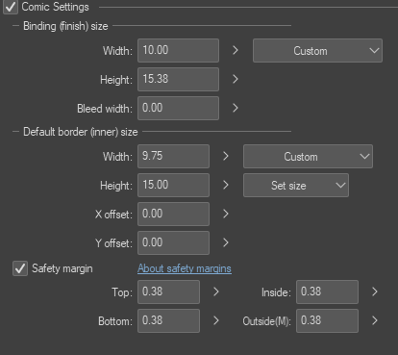Click the Bleed width value field
Image resolution: width=398 pixels, height=355 pixels.
(x=178, y=109)
